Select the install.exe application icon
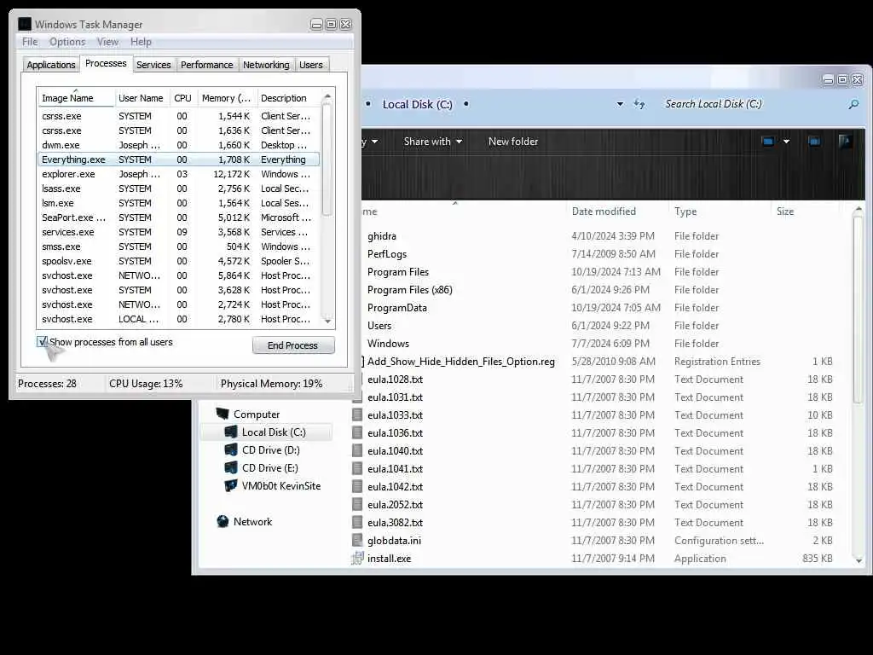Image resolution: width=873 pixels, height=655 pixels. pyautogui.click(x=357, y=558)
